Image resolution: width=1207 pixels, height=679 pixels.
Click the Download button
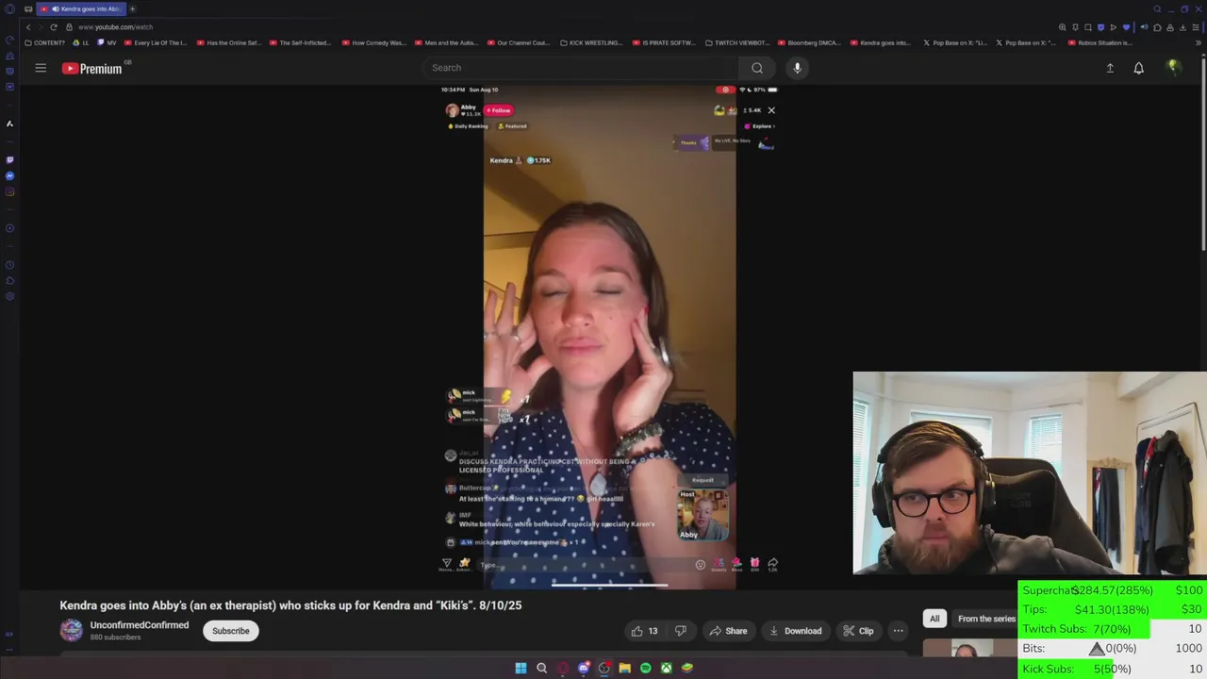795,631
